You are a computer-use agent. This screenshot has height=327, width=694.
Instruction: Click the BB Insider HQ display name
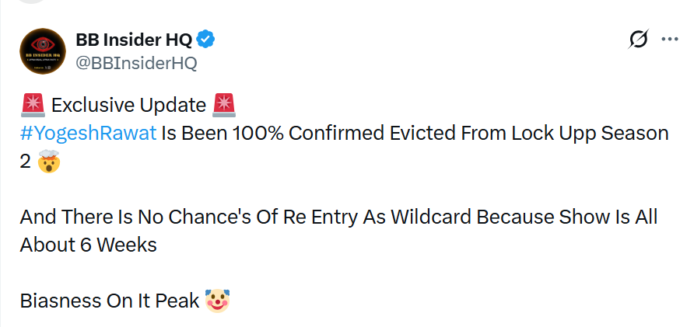click(134, 40)
